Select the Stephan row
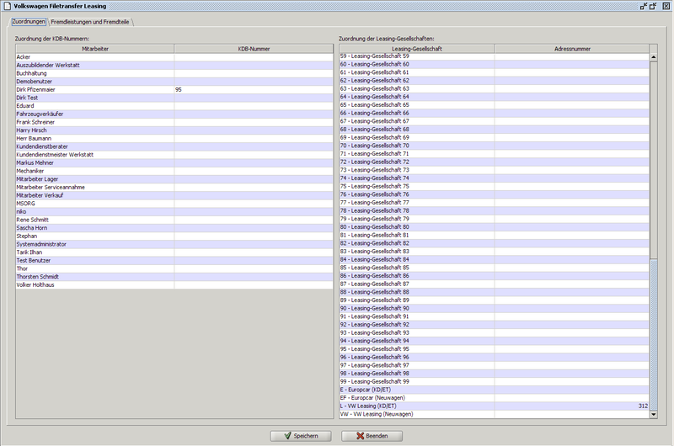This screenshot has width=674, height=446. [x=174, y=236]
